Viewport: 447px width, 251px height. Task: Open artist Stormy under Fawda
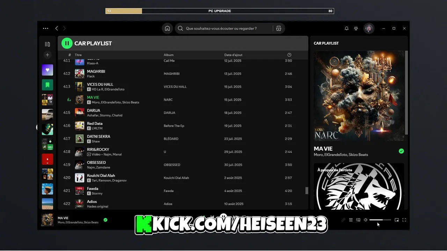pos(97,193)
